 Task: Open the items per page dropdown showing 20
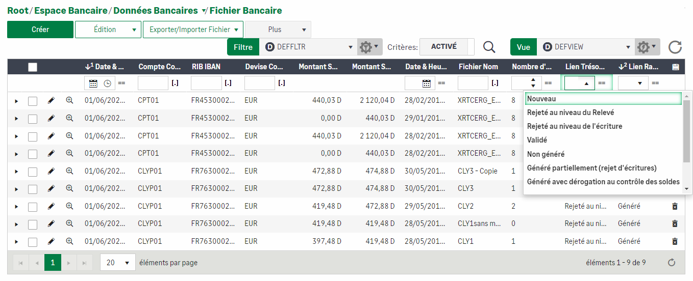pos(118,263)
